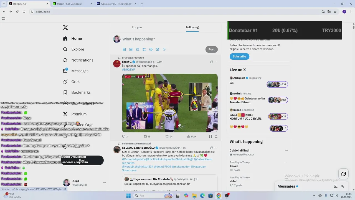Compose new message in Messages drawer
This screenshot has height=200, width=355.
(x=336, y=186)
